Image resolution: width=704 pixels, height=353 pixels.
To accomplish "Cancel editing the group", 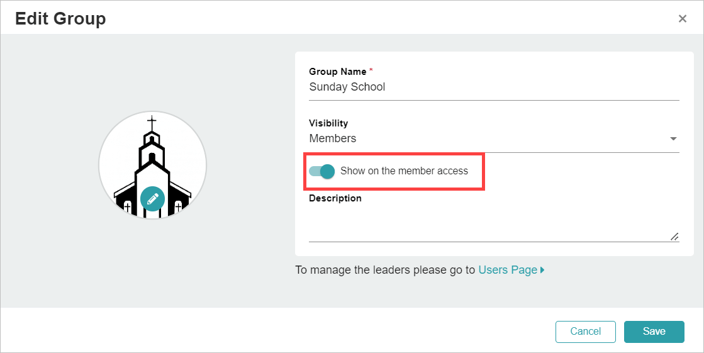I will point(586,332).
